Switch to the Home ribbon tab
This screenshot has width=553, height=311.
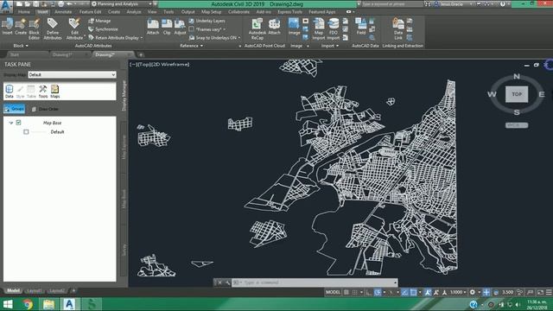click(x=24, y=11)
